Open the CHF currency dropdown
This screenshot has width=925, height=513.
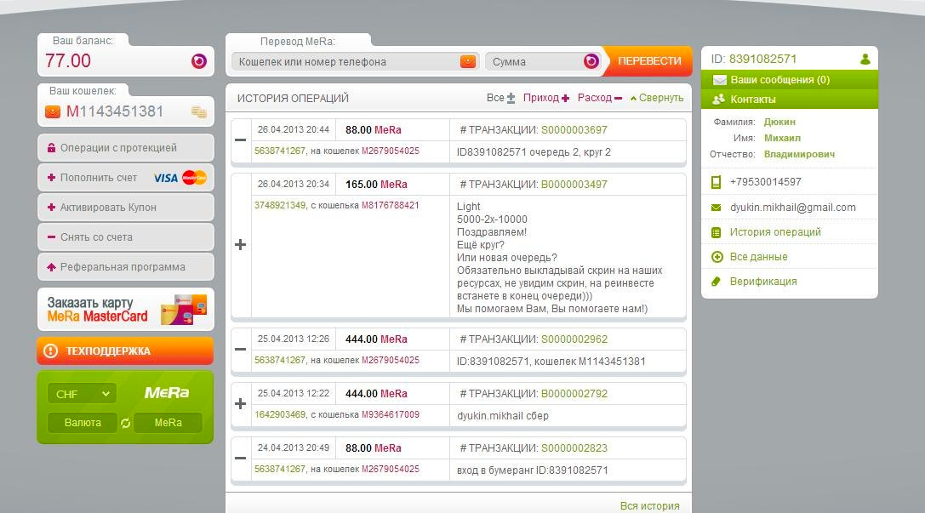point(82,394)
